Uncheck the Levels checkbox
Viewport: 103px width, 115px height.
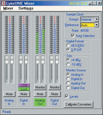tap(67, 96)
